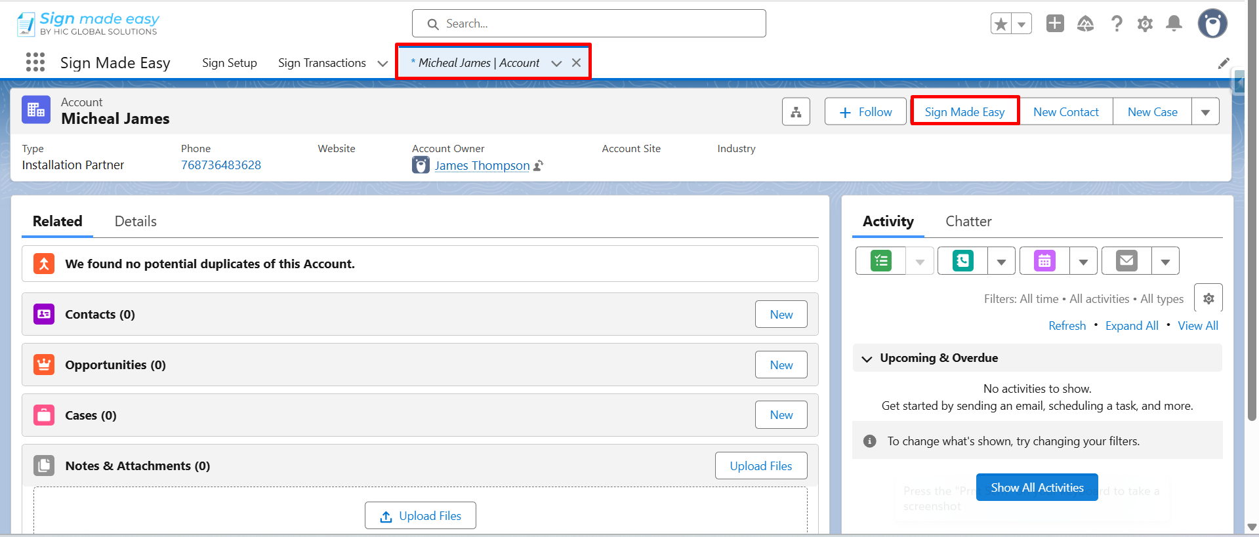Show more account actions dropdown
1259x537 pixels.
coord(1206,112)
